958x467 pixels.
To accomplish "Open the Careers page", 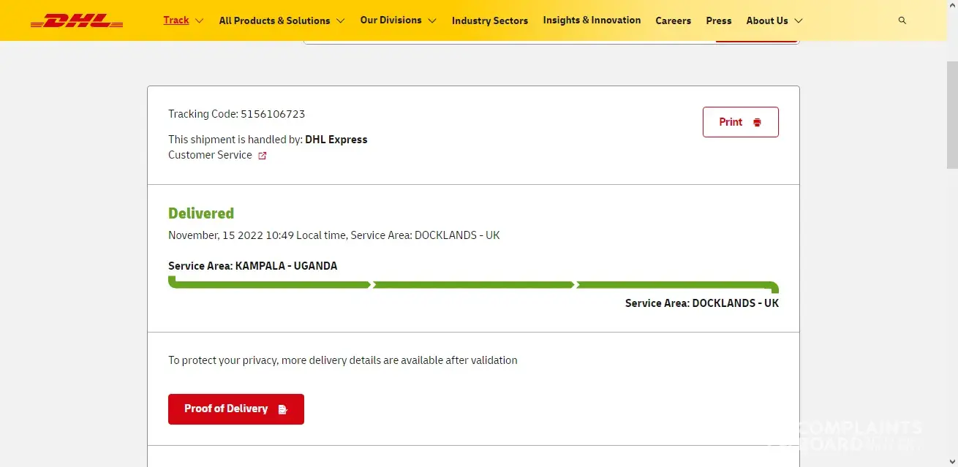I will (673, 20).
